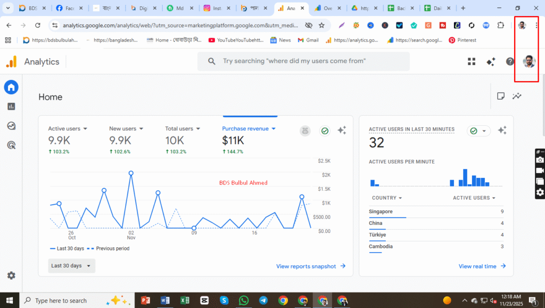Click the green data-quality check on users card
The width and height of the screenshot is (545, 308).
pyautogui.click(x=325, y=131)
